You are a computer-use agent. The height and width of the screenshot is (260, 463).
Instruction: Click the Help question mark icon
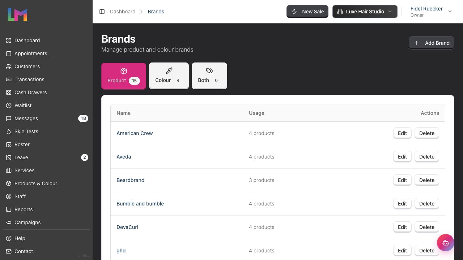[x=9, y=238]
